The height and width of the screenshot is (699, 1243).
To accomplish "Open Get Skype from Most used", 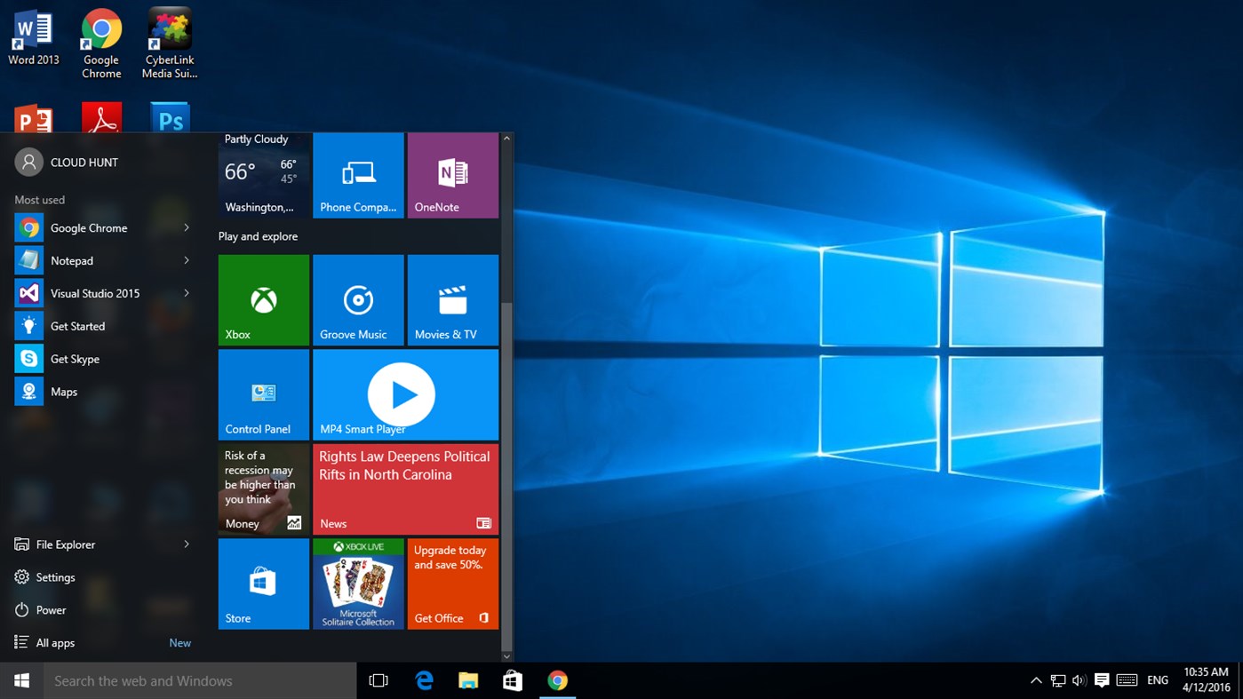I will [104, 359].
